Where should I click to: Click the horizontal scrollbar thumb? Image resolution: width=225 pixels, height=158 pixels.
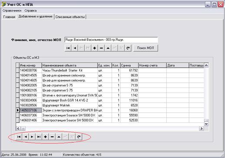(23, 128)
